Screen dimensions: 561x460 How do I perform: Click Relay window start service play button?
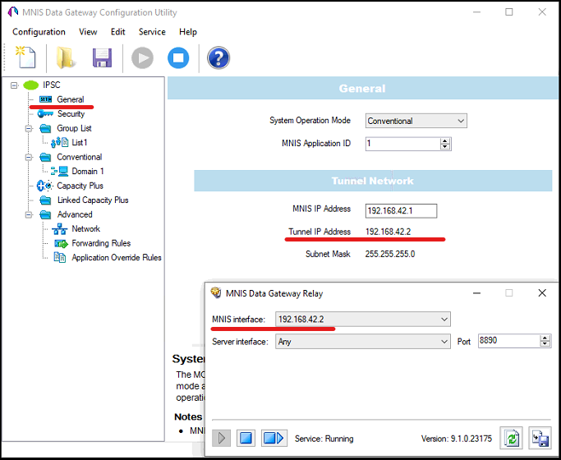coord(221,438)
